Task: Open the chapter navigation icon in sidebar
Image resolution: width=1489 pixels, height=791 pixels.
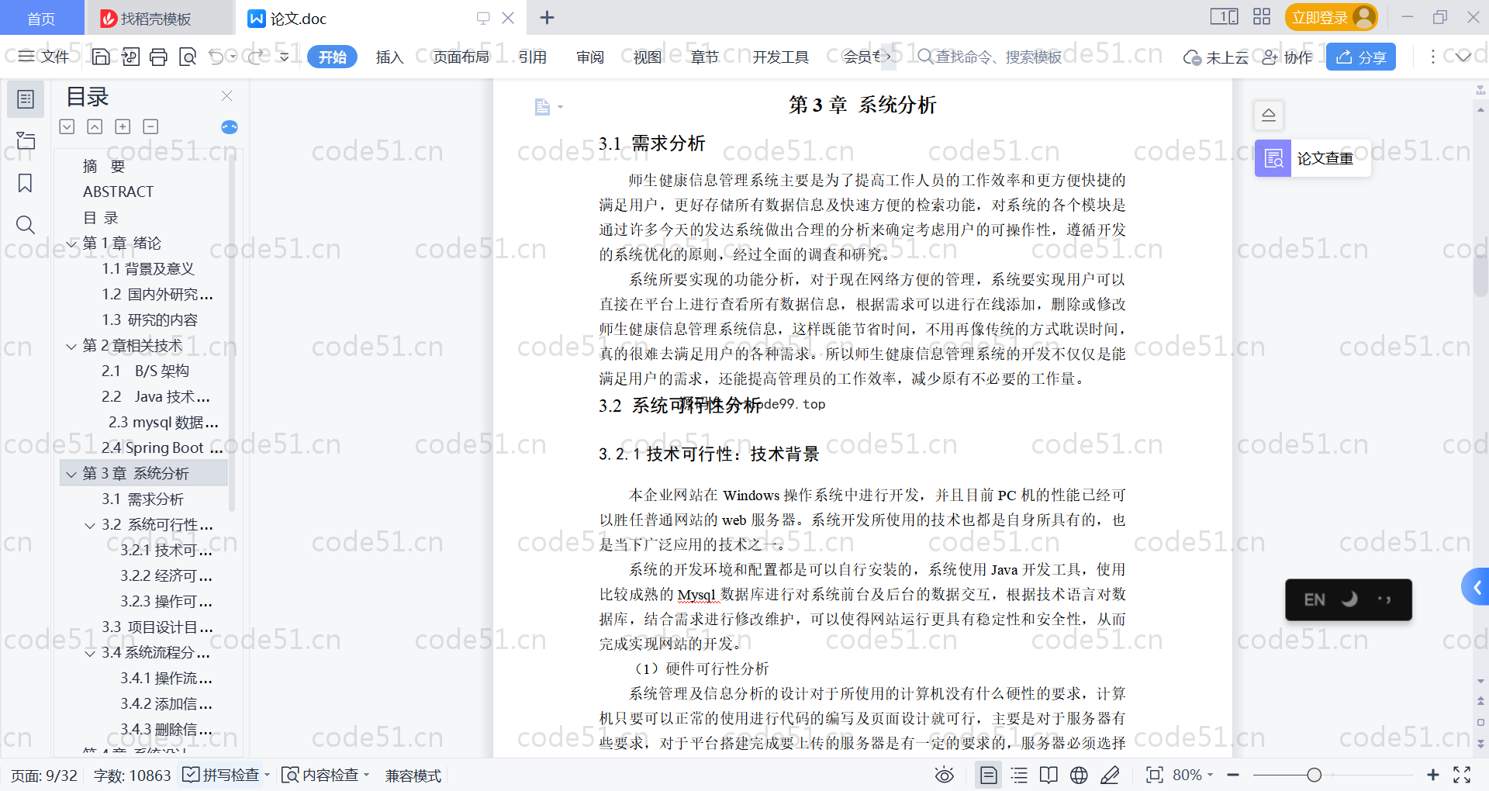Action: [x=26, y=141]
